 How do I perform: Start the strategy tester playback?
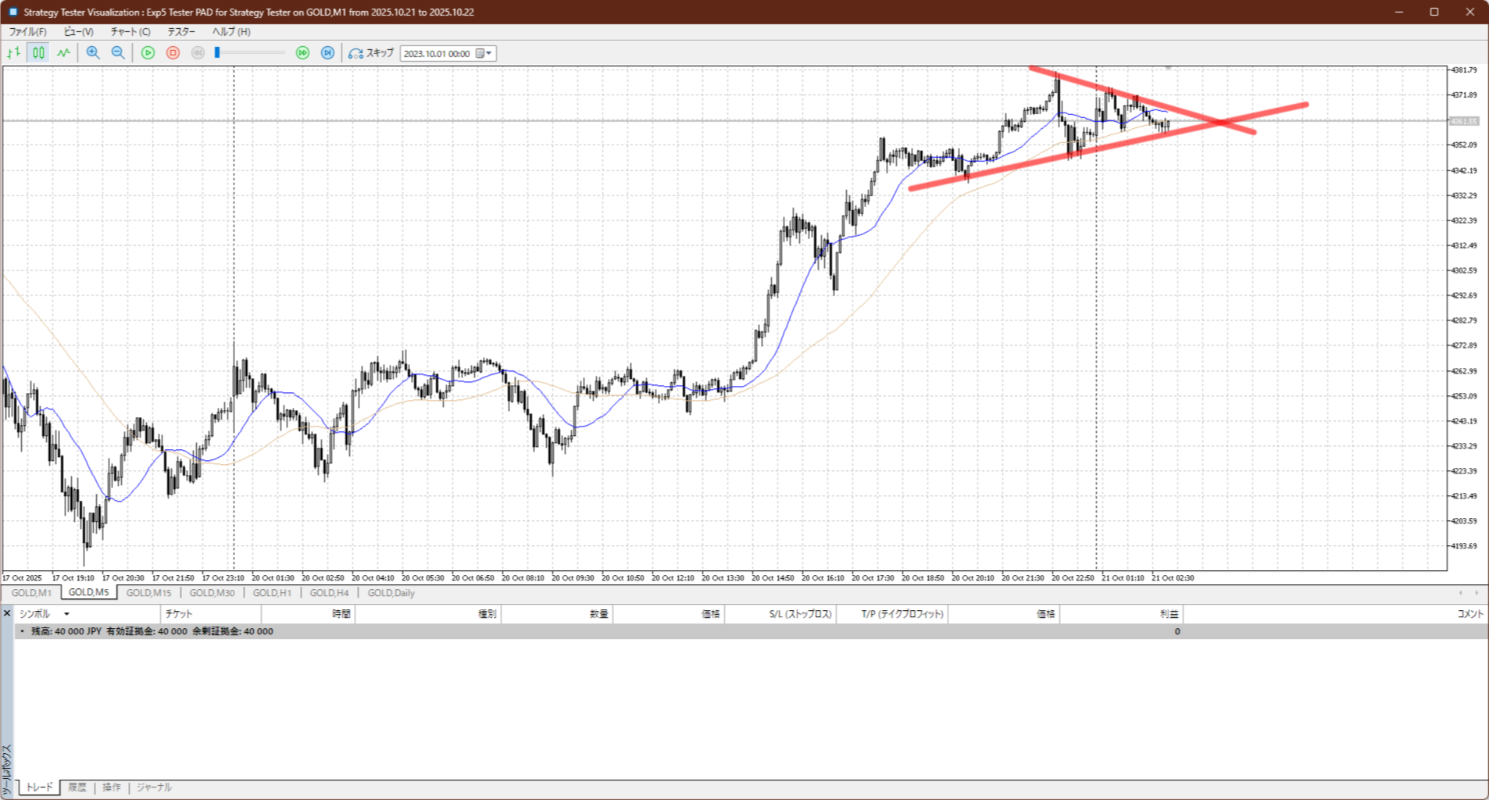(148, 53)
